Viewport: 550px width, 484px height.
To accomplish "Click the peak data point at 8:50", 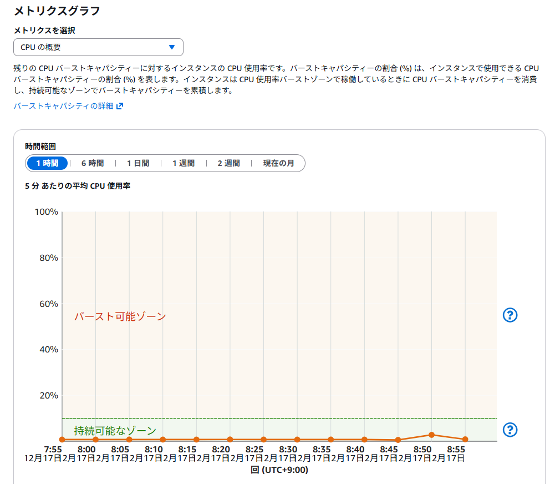I will [x=431, y=435].
